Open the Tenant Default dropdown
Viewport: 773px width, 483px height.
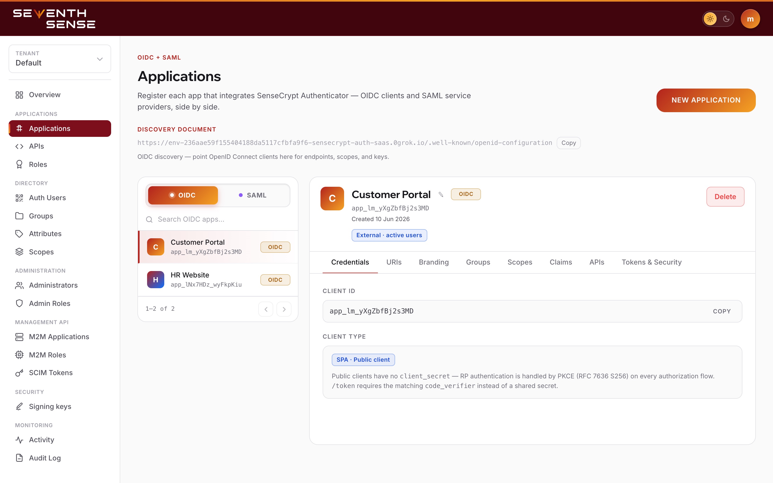[x=60, y=59]
